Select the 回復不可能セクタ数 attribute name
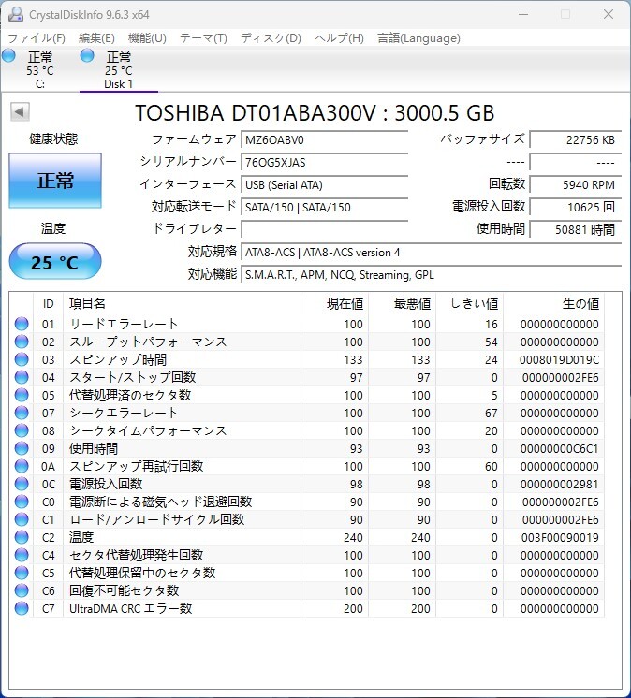631x698 pixels. click(125, 590)
